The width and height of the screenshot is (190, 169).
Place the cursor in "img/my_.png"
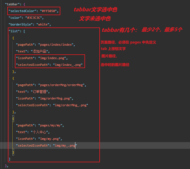[x=65, y=145]
